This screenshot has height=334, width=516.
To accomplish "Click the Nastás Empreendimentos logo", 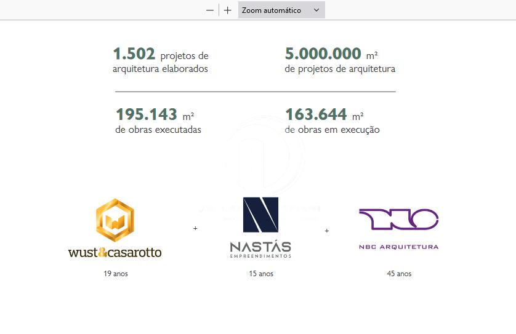I will [260, 228].
